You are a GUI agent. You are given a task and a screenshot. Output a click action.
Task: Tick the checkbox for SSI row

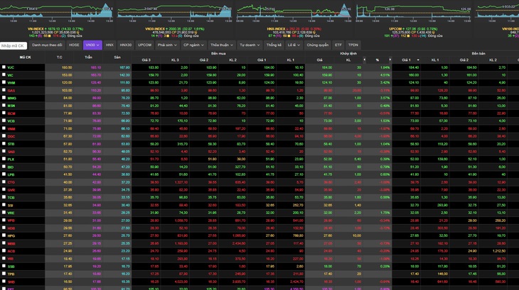4,204
